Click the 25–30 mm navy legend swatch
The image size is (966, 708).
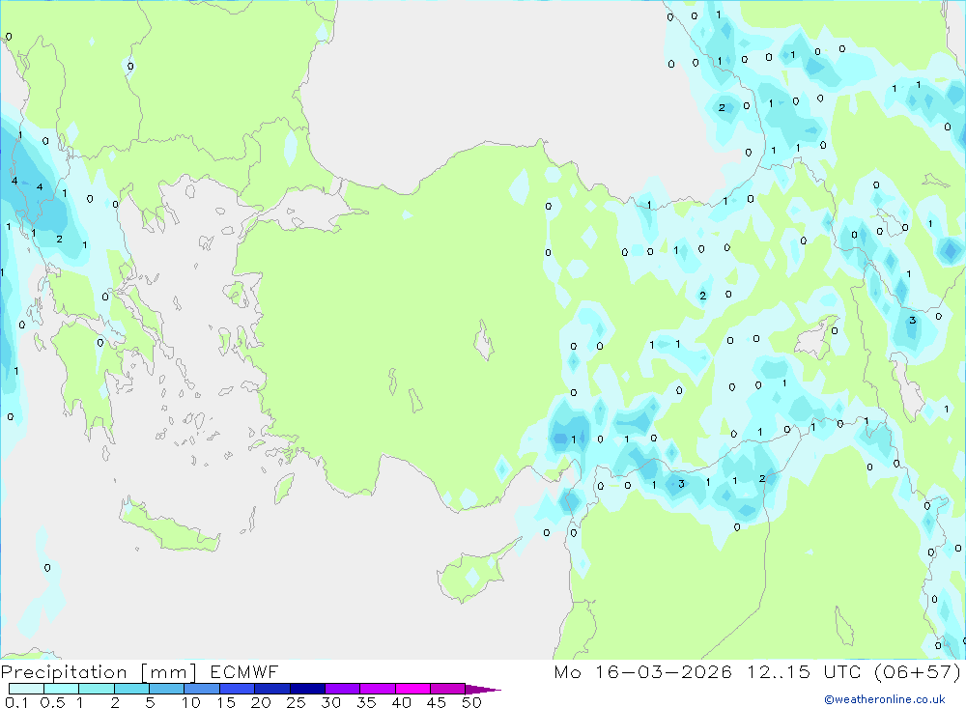307,689
